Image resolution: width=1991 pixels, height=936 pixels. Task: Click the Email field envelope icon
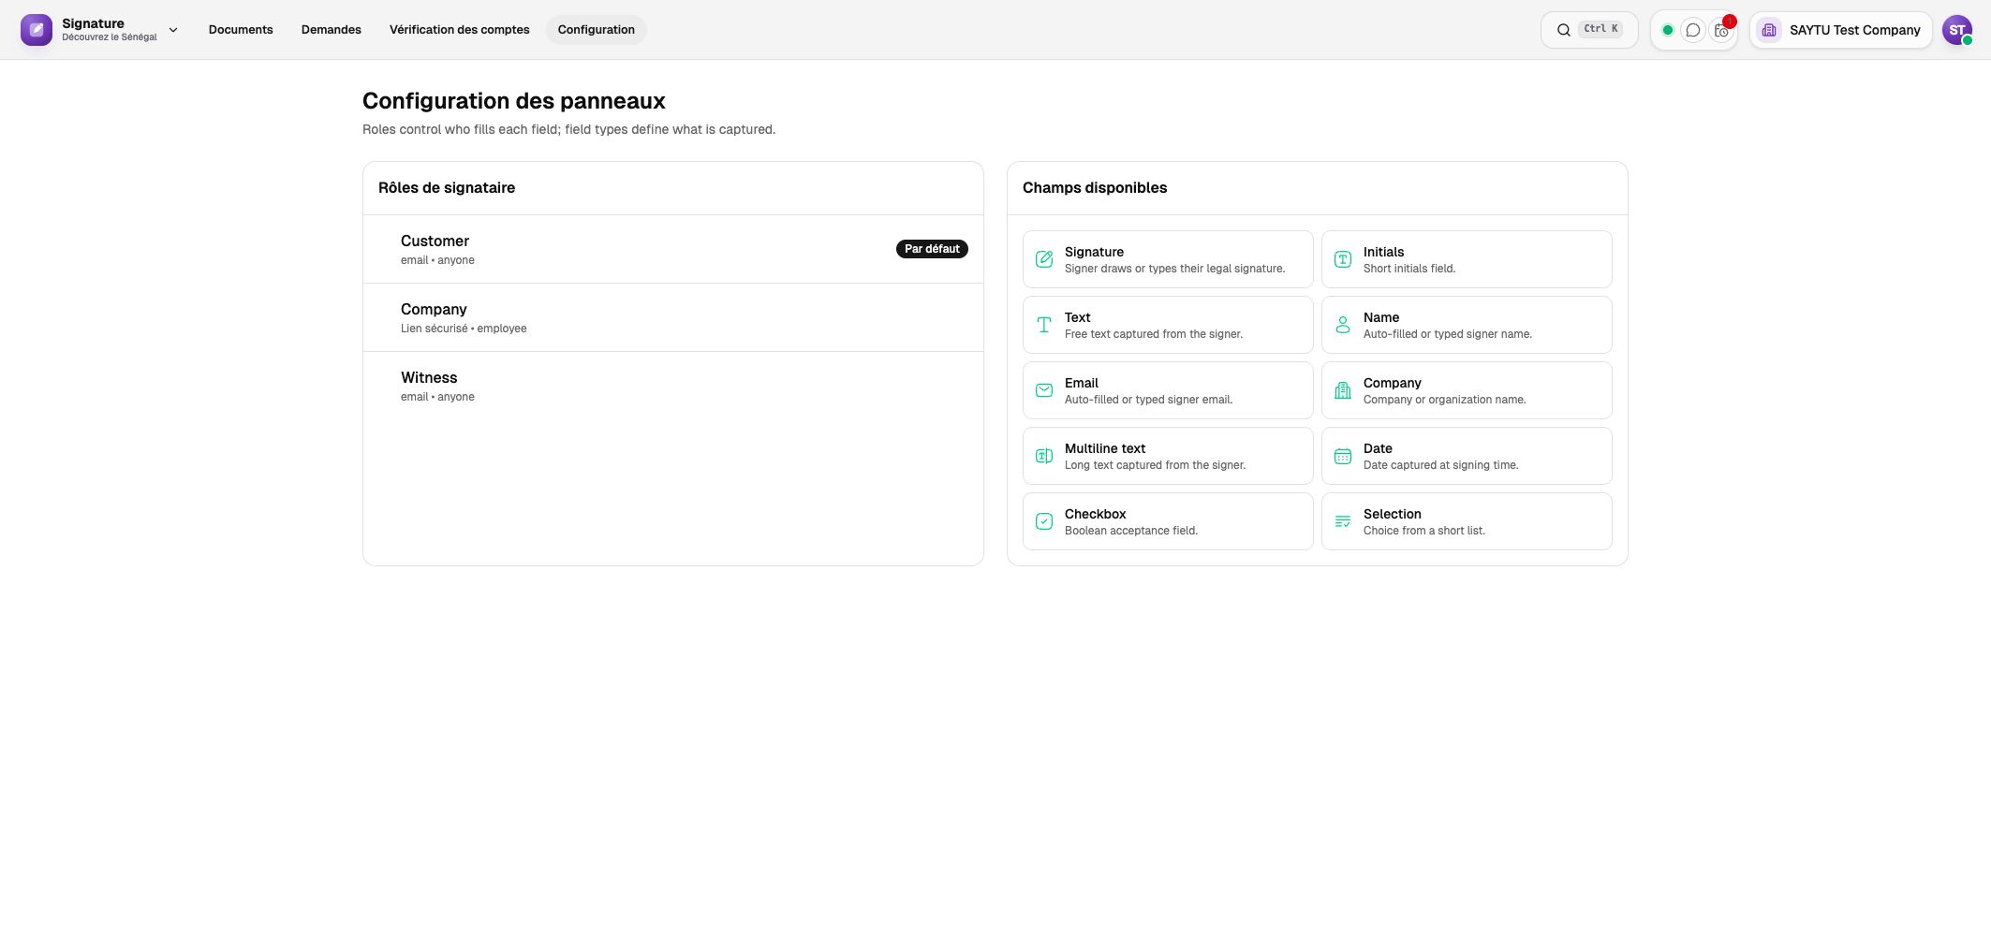tap(1044, 390)
